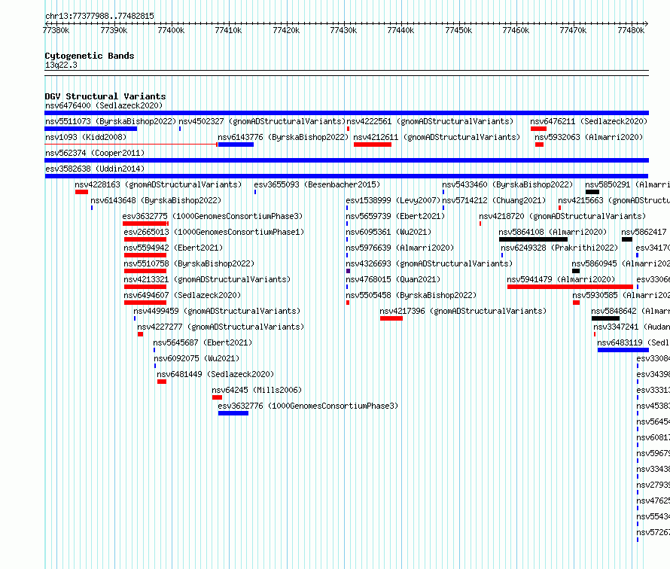Screen dimensions: 670x569
Task: Click nsv4222561 (gnomADStructuralVariants) label
Action: click(x=430, y=121)
